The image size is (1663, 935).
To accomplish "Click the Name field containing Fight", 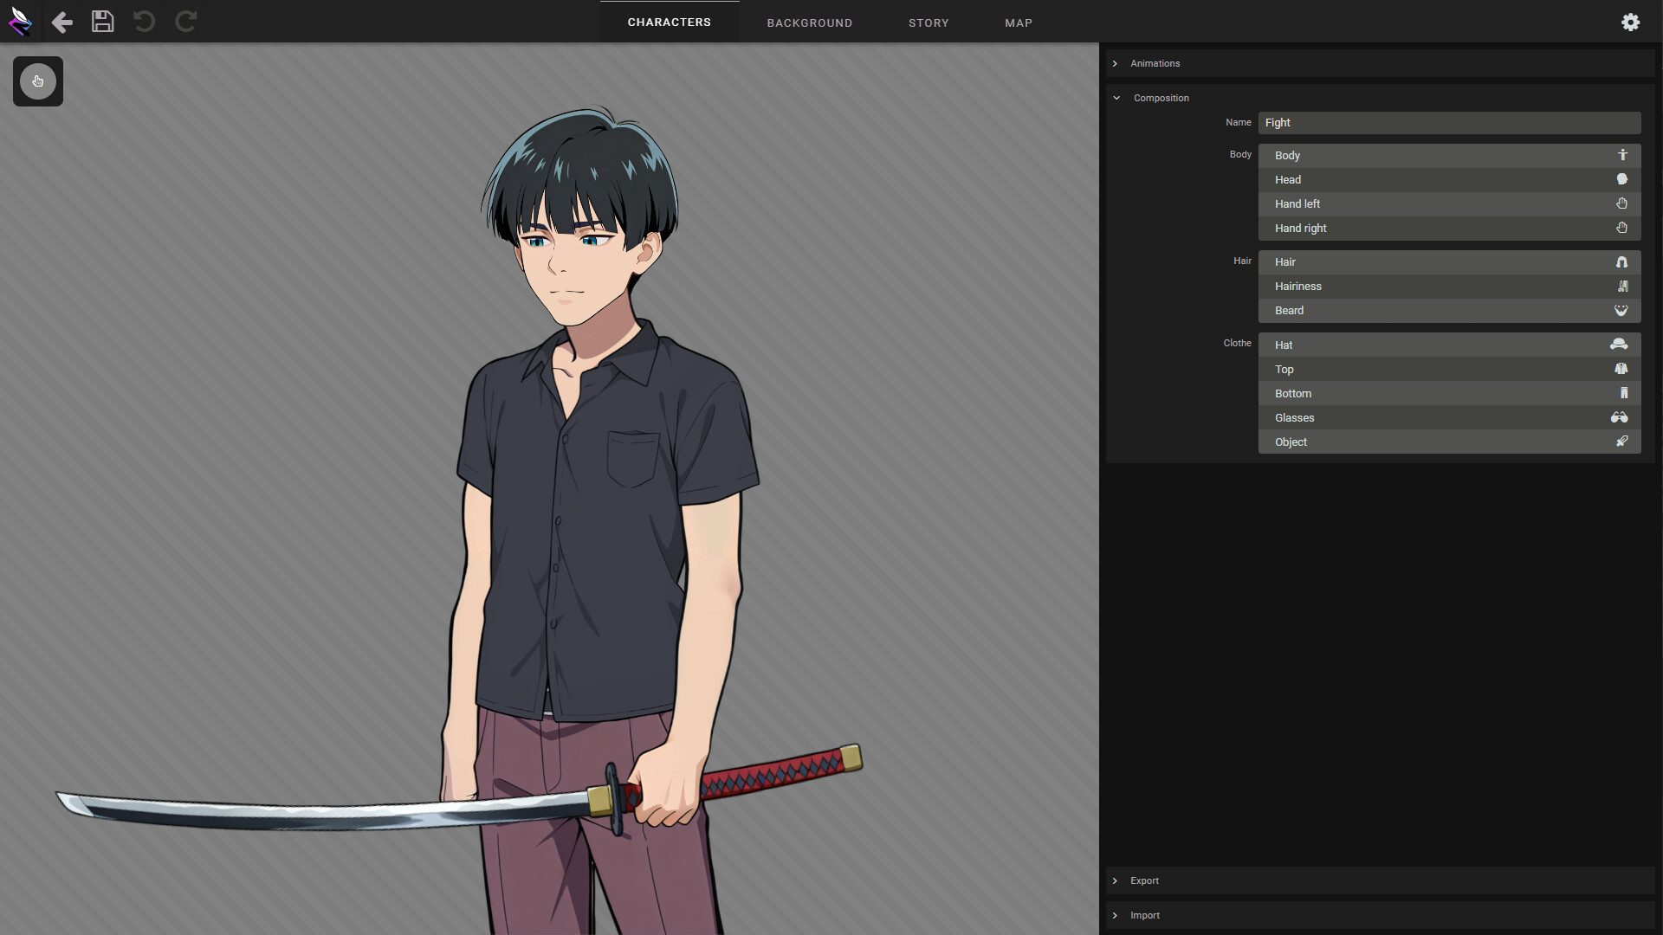I will (1448, 122).
